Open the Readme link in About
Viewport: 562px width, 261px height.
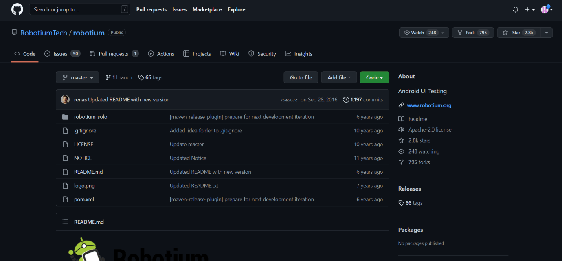click(x=413, y=119)
